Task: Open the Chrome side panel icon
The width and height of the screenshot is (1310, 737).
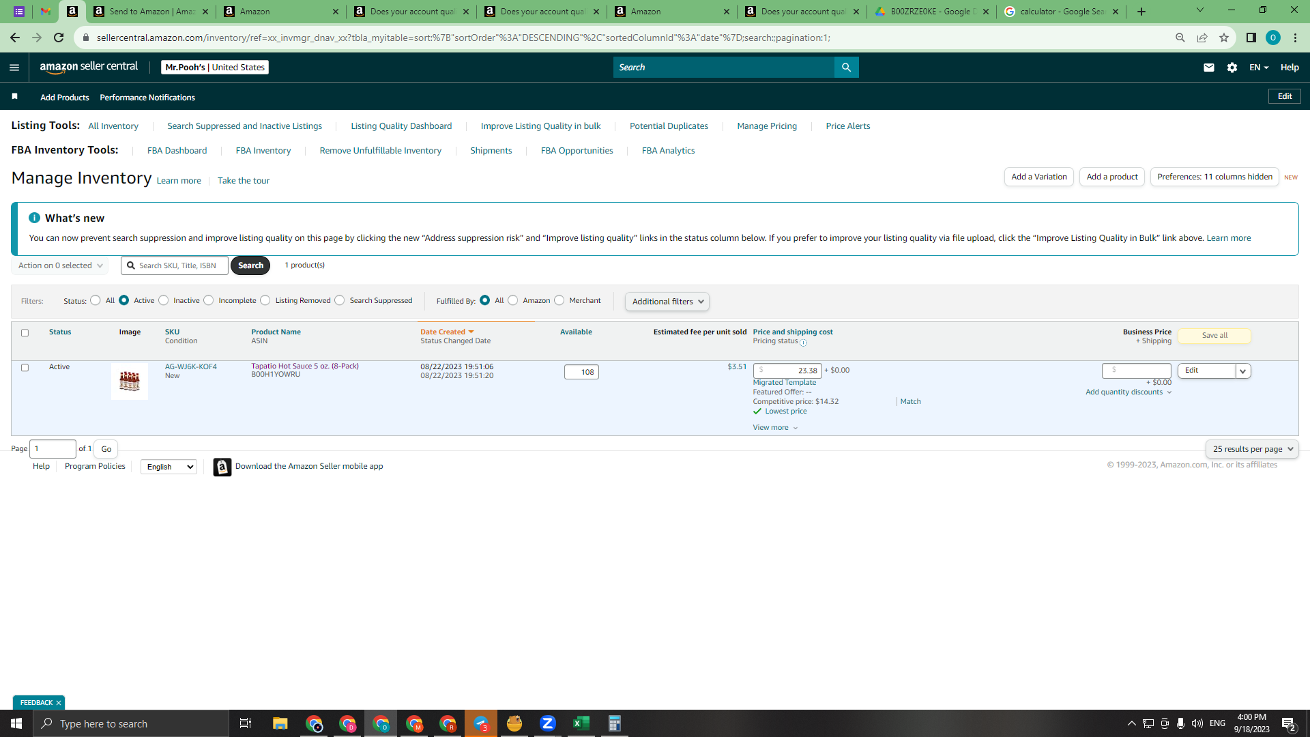Action: pyautogui.click(x=1251, y=38)
